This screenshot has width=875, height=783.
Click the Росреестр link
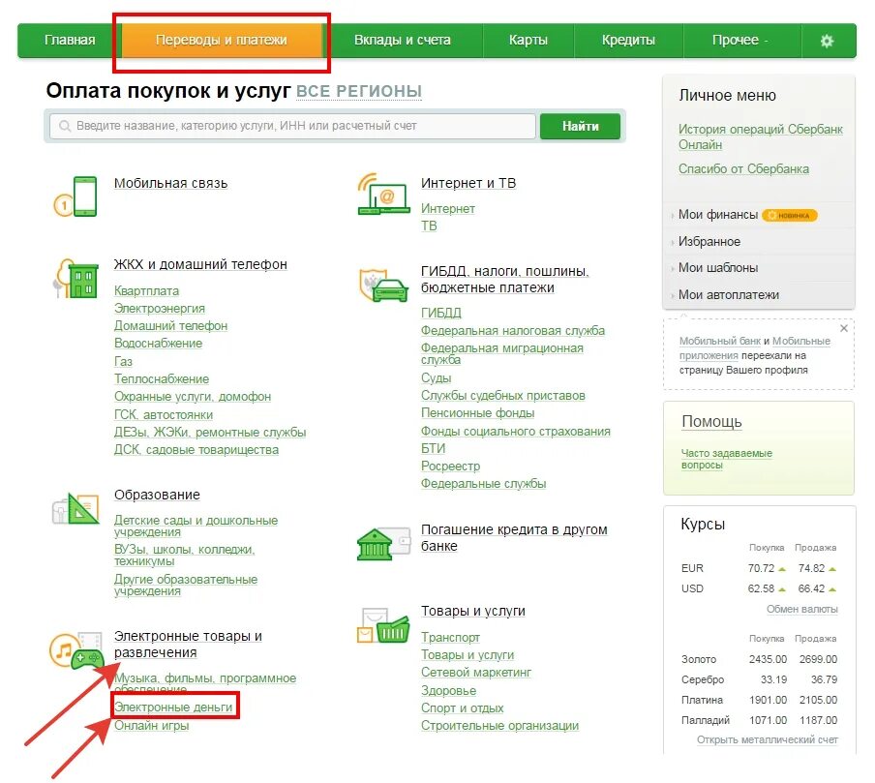coord(450,466)
